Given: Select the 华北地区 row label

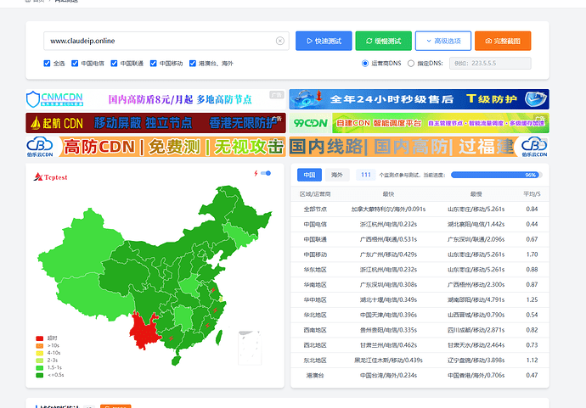Looking at the screenshot, I should 315,315.
